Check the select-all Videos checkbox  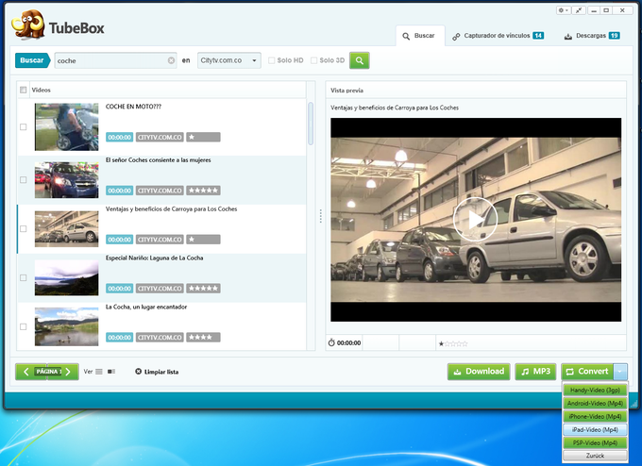point(24,90)
